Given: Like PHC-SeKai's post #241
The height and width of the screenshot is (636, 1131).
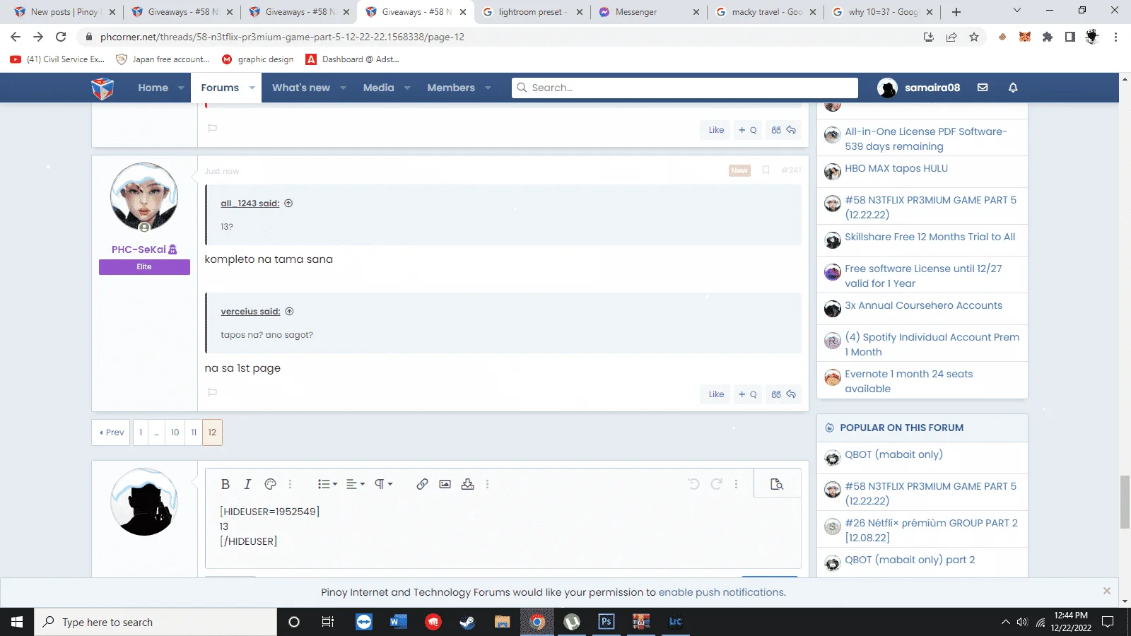Looking at the screenshot, I should [716, 394].
